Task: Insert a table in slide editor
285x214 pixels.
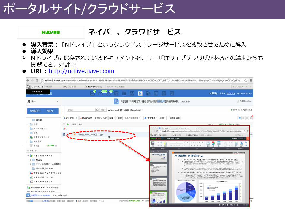Action: [x=219, y=144]
